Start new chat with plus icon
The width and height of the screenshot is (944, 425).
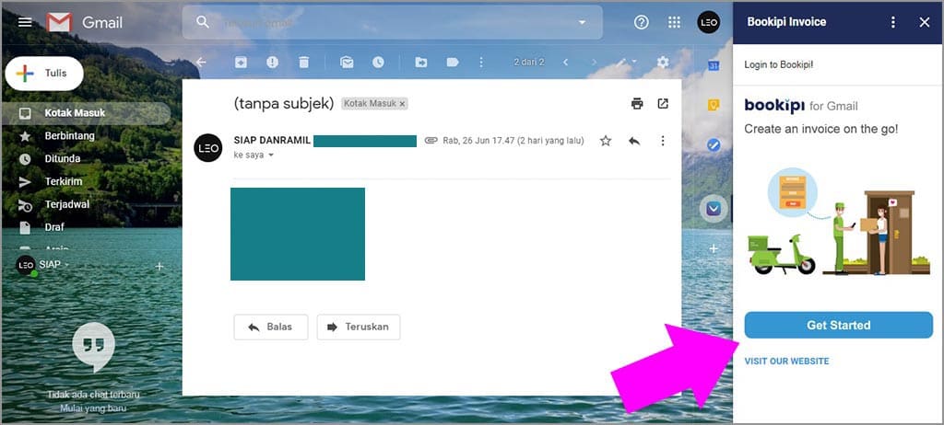[159, 266]
